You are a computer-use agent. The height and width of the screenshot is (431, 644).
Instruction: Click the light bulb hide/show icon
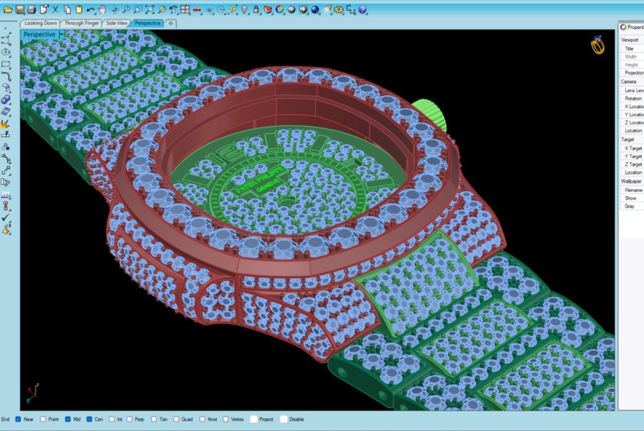click(244, 10)
